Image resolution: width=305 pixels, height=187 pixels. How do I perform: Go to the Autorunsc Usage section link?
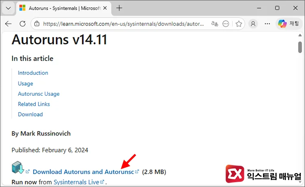coord(39,94)
